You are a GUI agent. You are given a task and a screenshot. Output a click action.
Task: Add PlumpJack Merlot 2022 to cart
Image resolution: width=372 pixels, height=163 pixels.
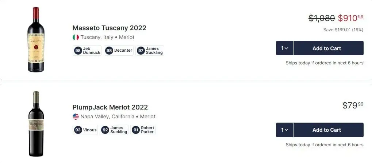pos(328,130)
